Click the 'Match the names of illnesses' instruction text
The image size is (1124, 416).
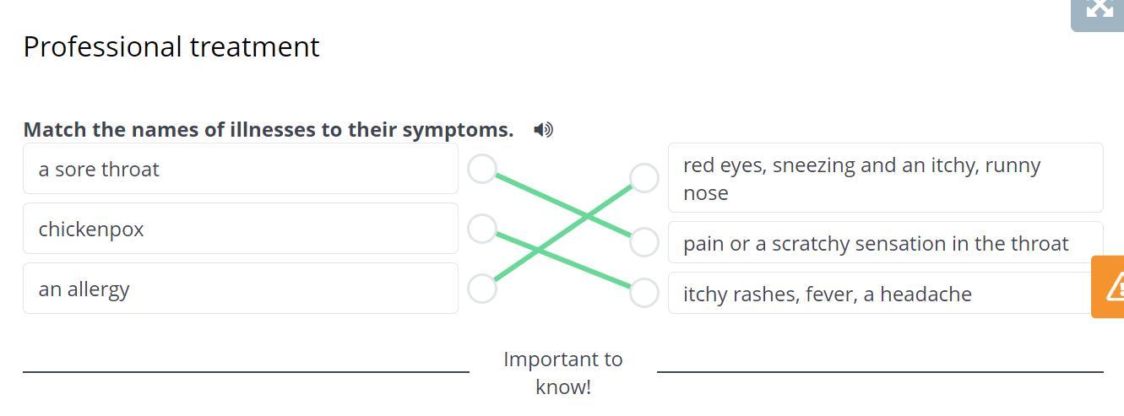click(x=269, y=129)
